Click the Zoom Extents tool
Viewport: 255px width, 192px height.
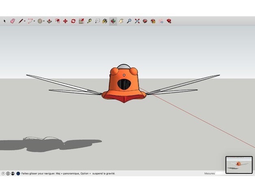137,21
